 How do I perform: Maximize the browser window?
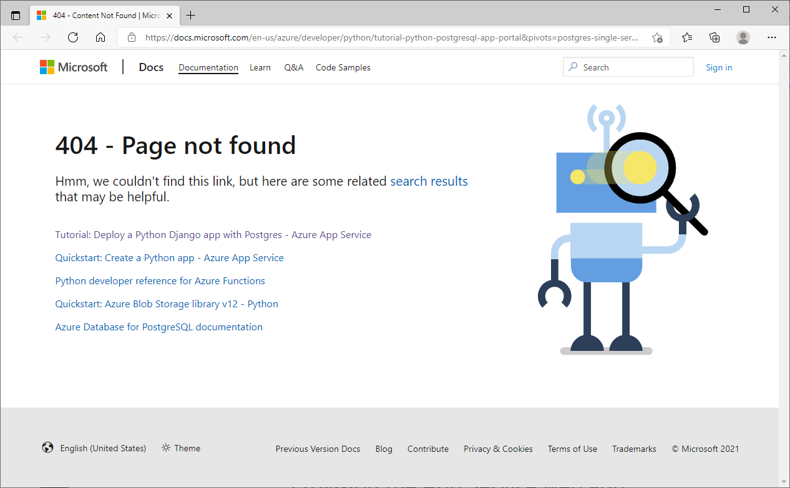click(x=746, y=9)
